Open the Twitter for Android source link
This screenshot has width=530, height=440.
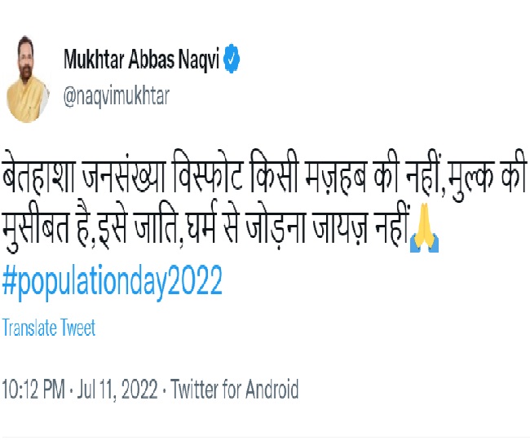pyautogui.click(x=235, y=389)
